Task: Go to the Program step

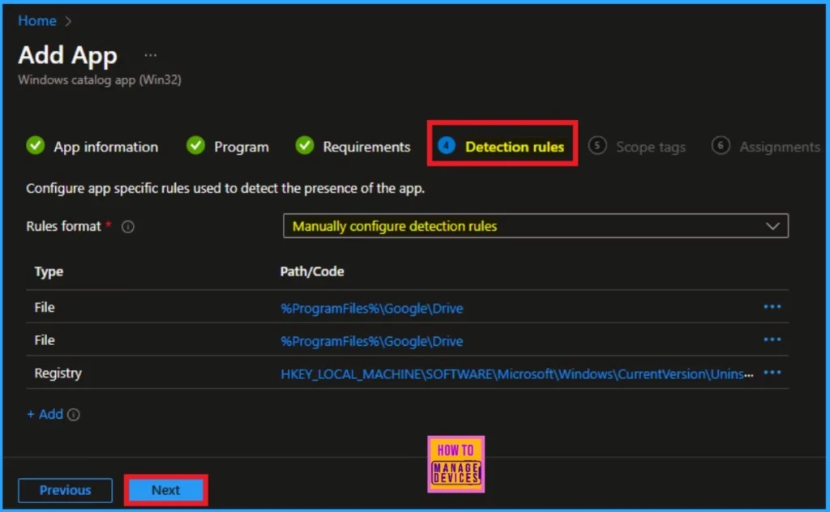Action: tap(242, 147)
